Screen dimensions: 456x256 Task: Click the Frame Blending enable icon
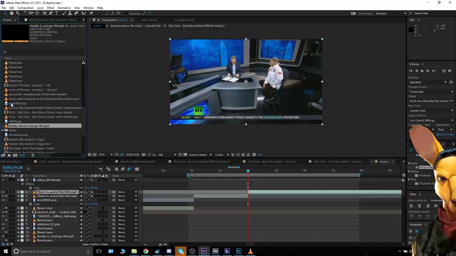point(123,169)
